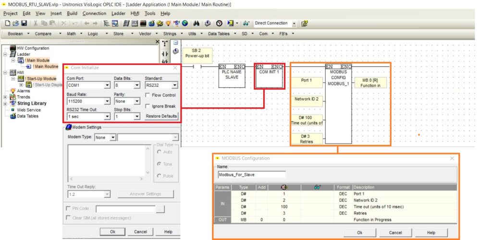
Task: Open the Boolean ladder toolbar menu
Action: click(x=19, y=34)
